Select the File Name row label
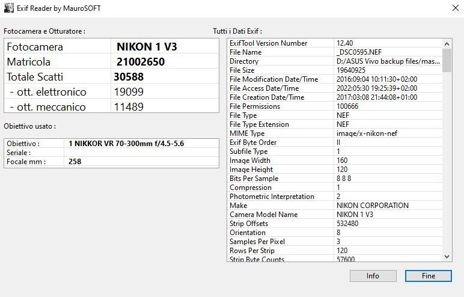Viewport: 464px width, 297px height. point(246,52)
